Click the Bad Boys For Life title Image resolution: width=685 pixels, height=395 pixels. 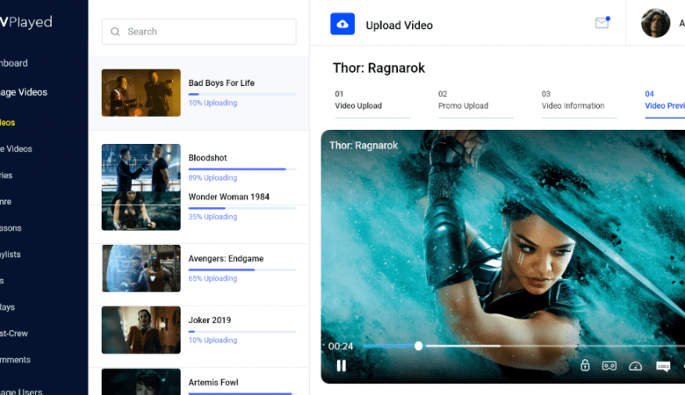click(x=221, y=83)
